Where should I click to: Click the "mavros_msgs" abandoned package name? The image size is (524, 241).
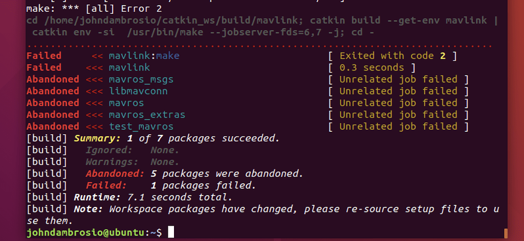coord(141,79)
